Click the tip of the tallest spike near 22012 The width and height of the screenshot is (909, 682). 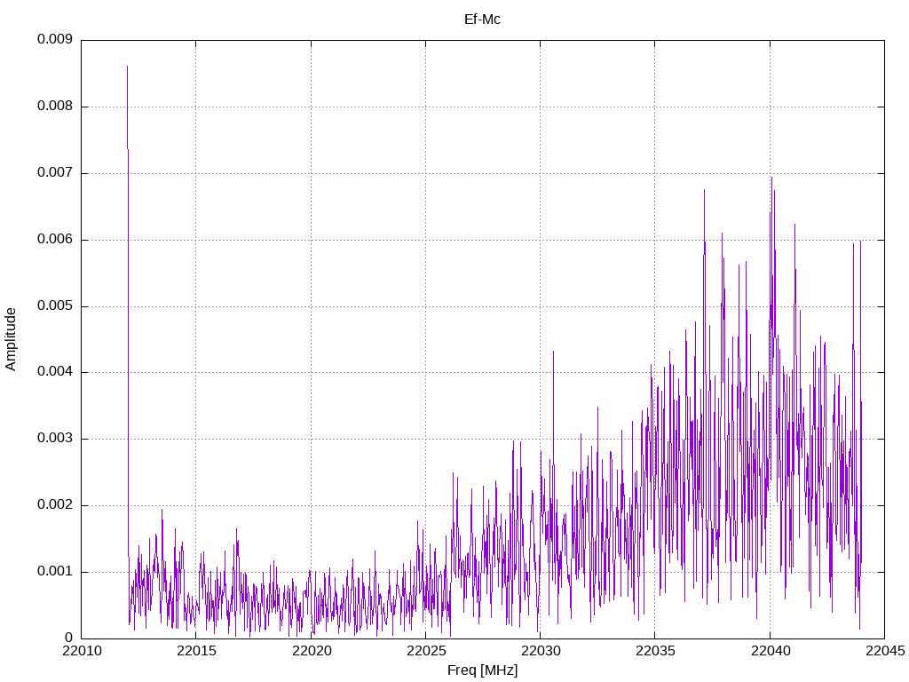(x=127, y=67)
